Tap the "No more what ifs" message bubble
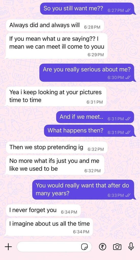Viewport: 140px width, 260px height. click(x=55, y=165)
